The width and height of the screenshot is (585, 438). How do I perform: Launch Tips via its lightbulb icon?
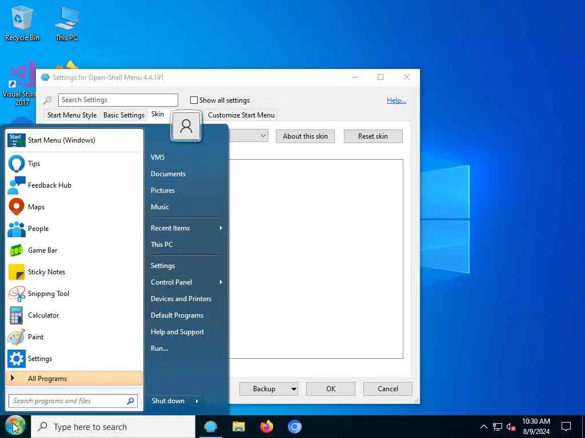coord(17,164)
